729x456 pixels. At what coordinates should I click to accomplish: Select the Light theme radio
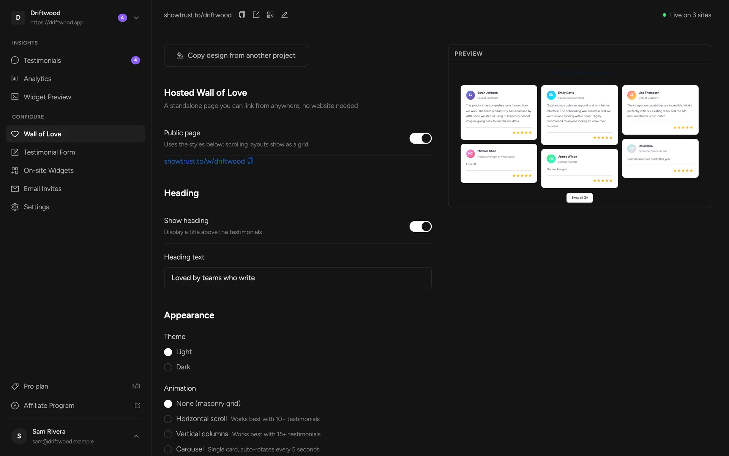(168, 352)
